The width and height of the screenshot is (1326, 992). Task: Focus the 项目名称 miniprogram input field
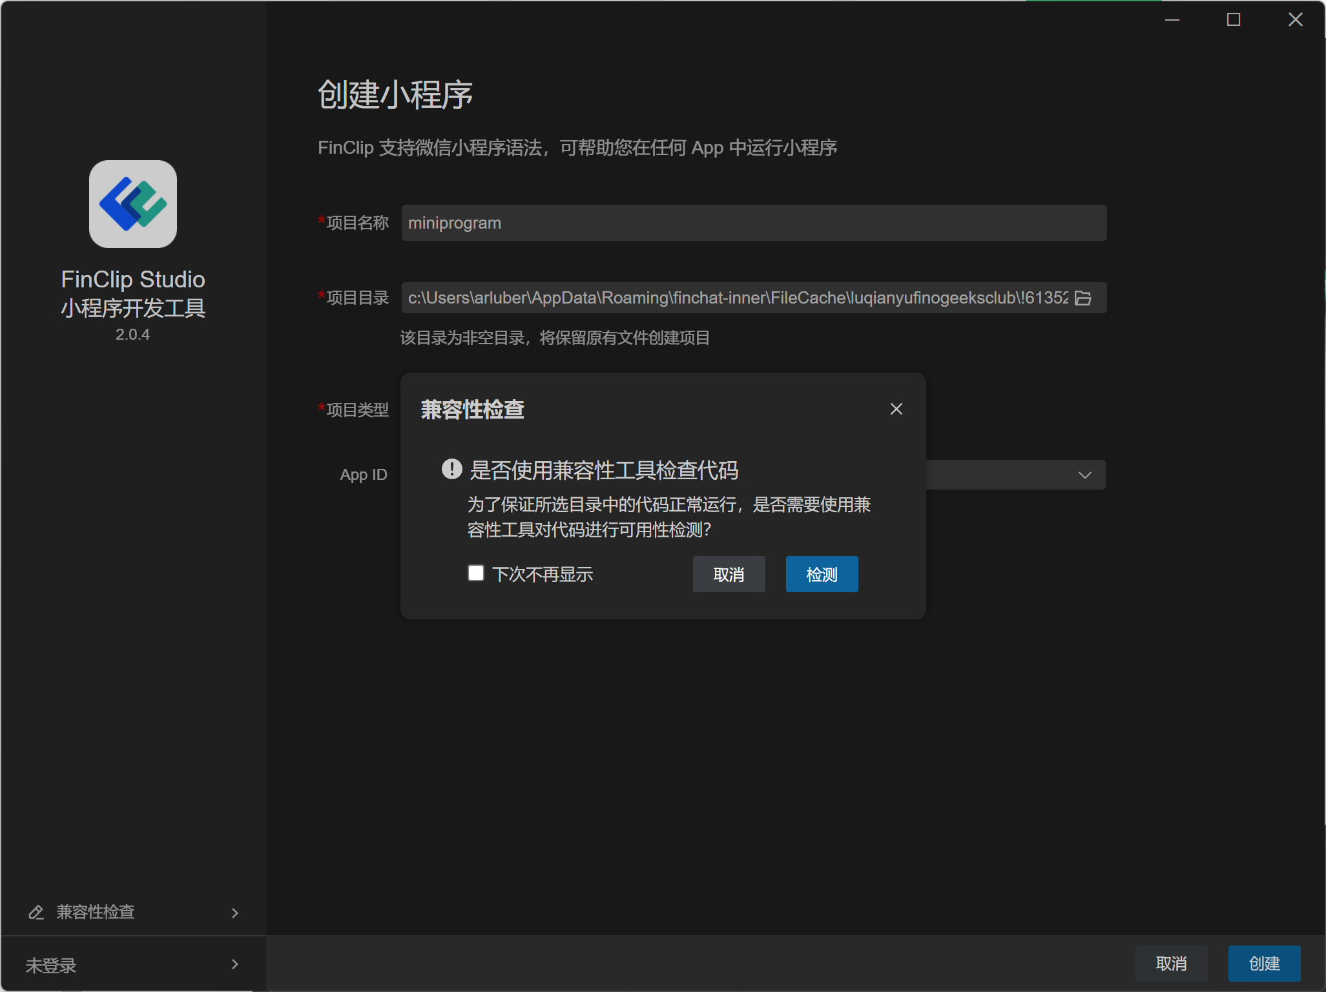[753, 223]
